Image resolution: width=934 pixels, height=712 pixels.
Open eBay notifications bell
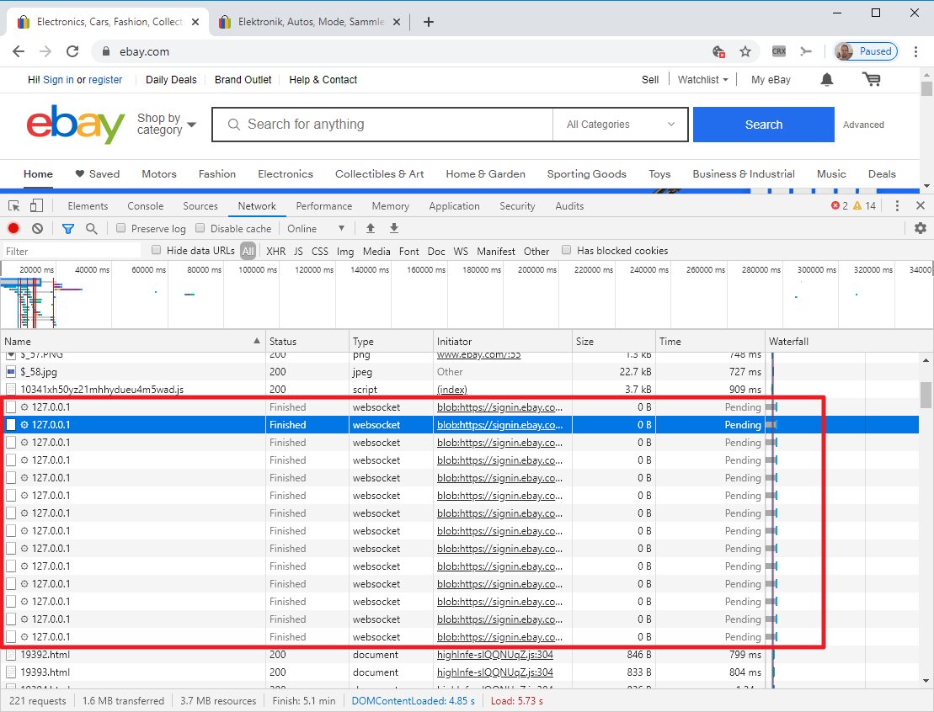(827, 80)
